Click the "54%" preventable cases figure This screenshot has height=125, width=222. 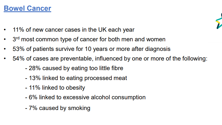click(x=18, y=59)
